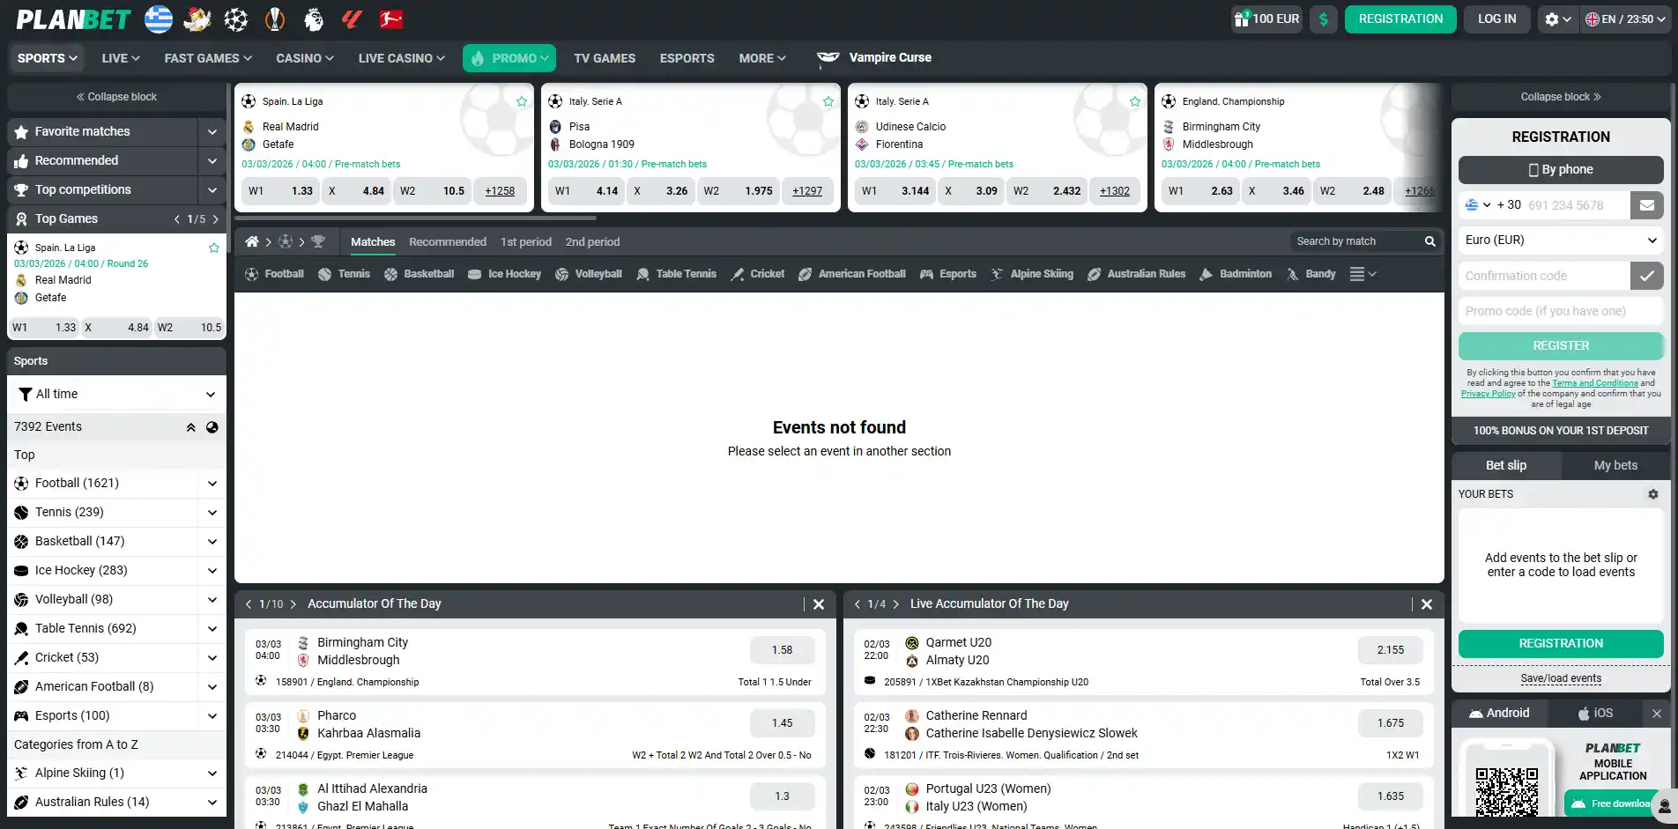Open the settings gear dropdown
1678x829 pixels.
[1557, 19]
